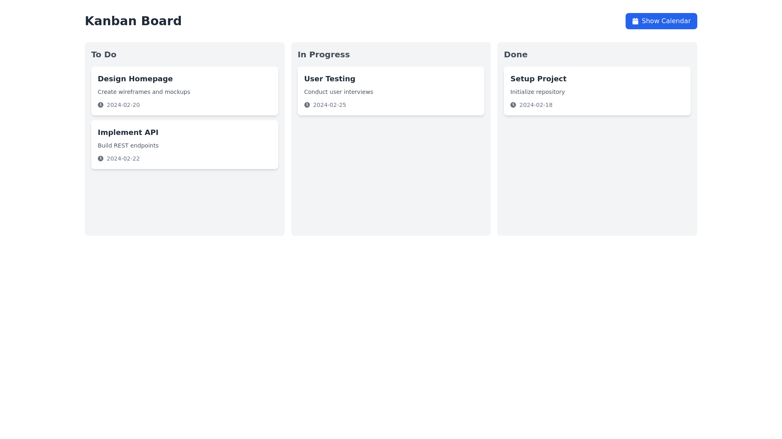Click 'Create wireframes and mockups' description
This screenshot has width=782, height=439.
click(x=144, y=92)
